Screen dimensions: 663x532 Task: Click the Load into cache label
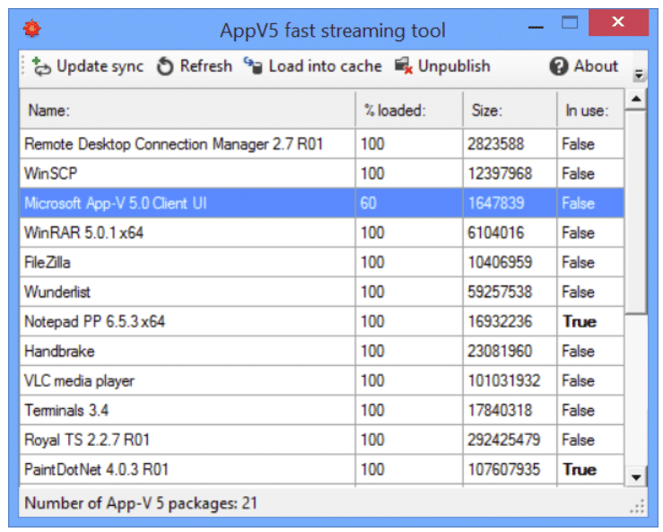pyautogui.click(x=325, y=66)
